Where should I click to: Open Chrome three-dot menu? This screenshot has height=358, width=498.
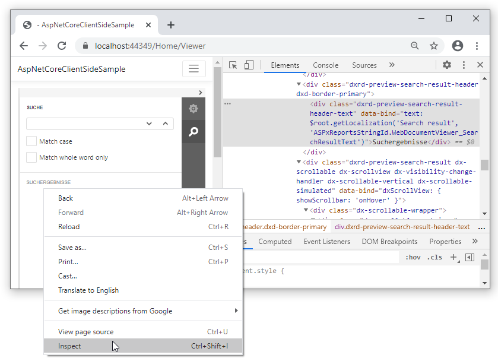pyautogui.click(x=477, y=46)
